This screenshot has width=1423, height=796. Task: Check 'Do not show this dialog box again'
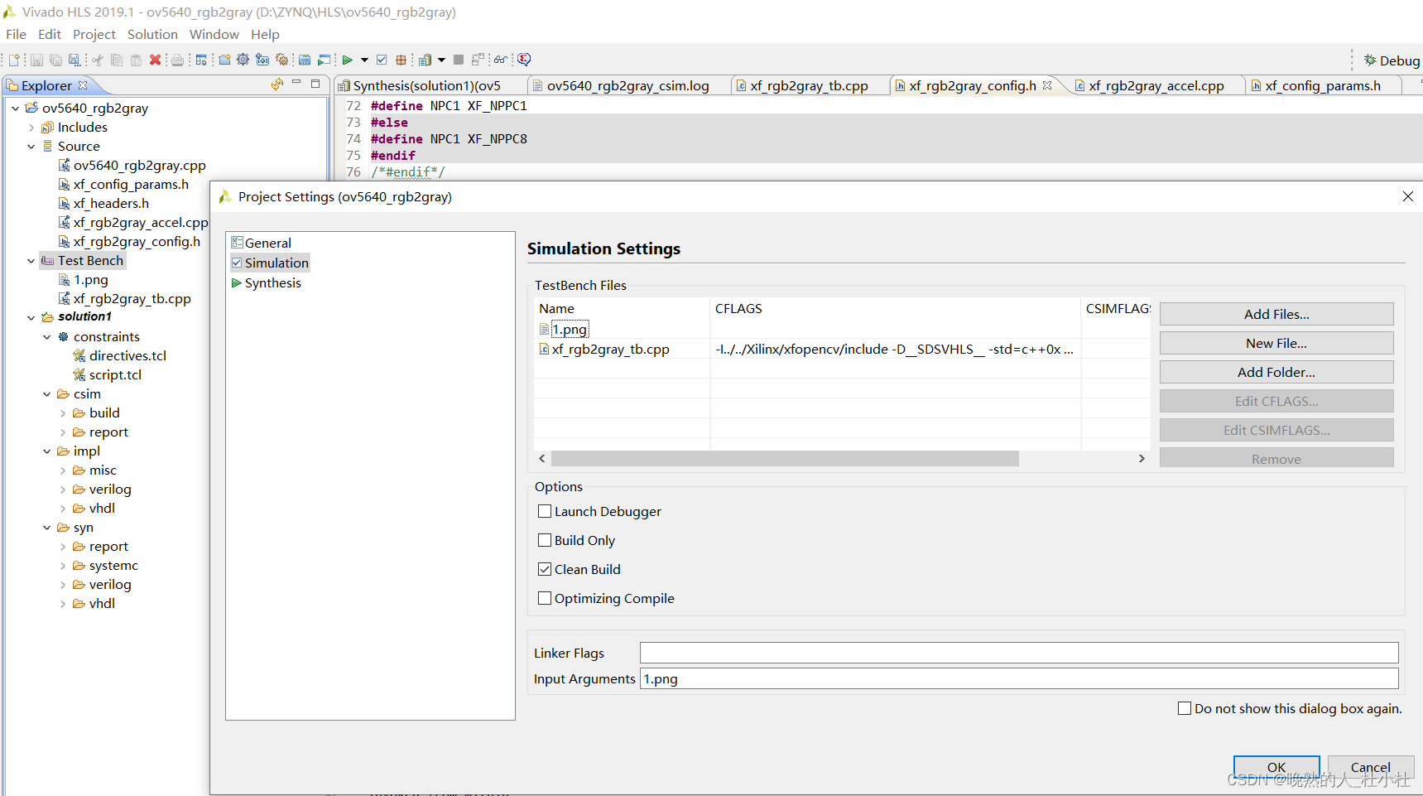pyautogui.click(x=1185, y=708)
